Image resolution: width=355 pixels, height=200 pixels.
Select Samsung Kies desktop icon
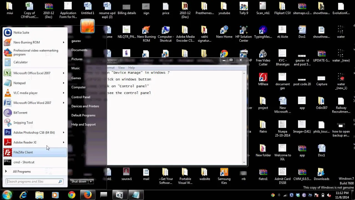(224, 176)
